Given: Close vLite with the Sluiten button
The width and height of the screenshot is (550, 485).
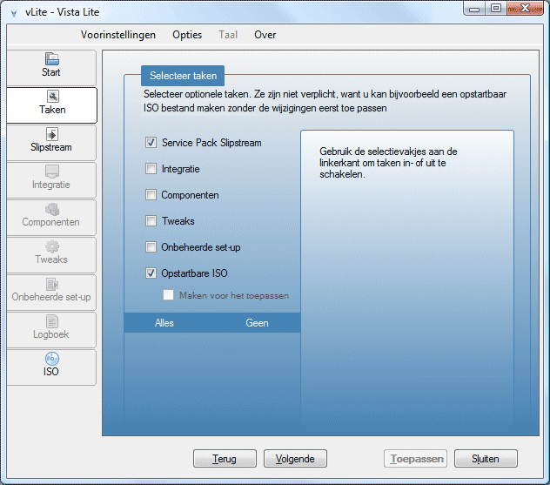Looking at the screenshot, I should tap(486, 458).
